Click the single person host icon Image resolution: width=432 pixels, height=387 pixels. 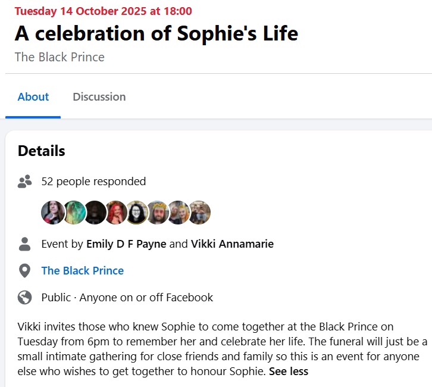click(24, 244)
